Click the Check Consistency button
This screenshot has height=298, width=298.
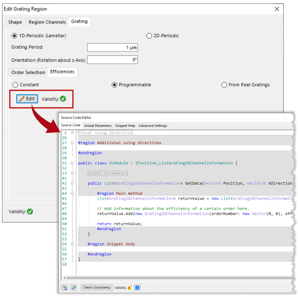pyautogui.click(x=97, y=287)
